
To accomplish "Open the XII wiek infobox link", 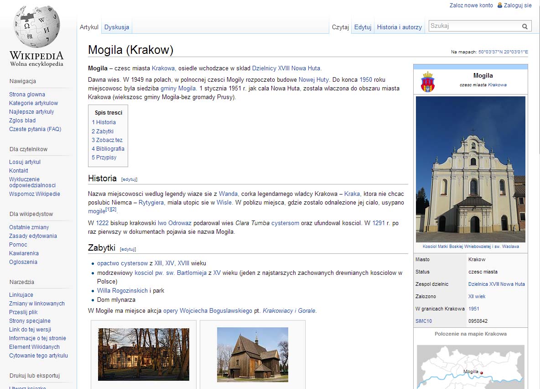I will 477,296.
